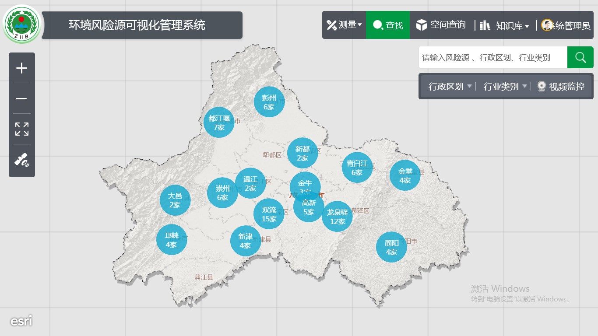Select the 大邑 2家 marker

pos(175,200)
